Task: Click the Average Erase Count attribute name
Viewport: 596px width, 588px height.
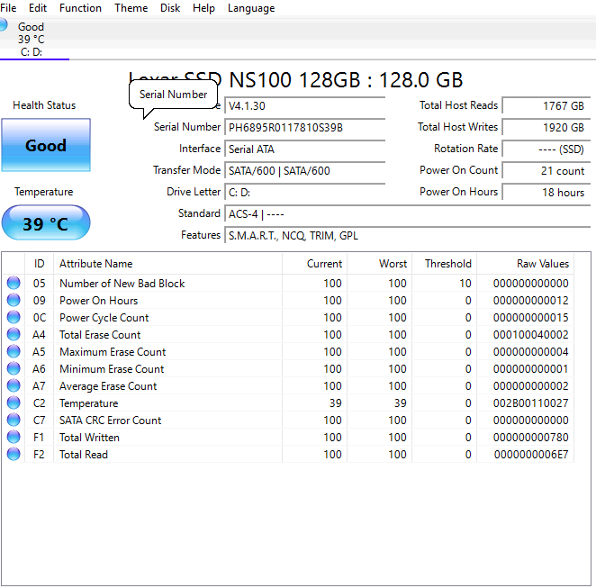Action: (x=108, y=386)
